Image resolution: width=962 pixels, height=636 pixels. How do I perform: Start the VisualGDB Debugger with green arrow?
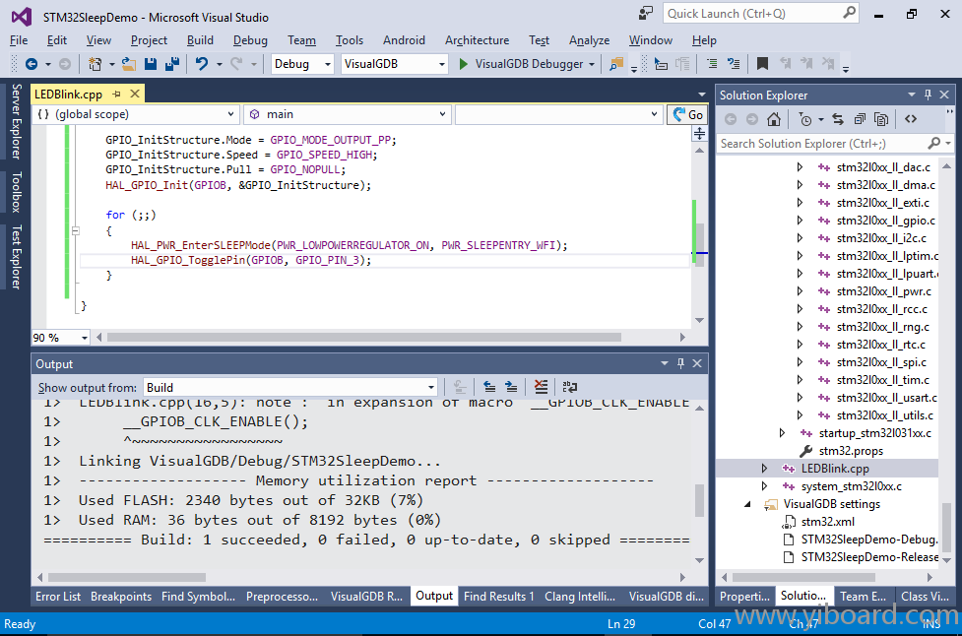464,64
